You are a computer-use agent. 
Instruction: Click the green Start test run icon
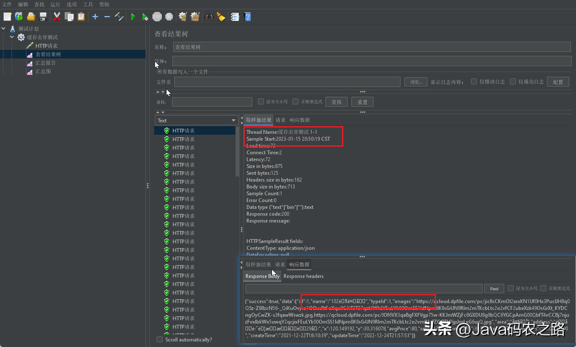click(x=133, y=17)
